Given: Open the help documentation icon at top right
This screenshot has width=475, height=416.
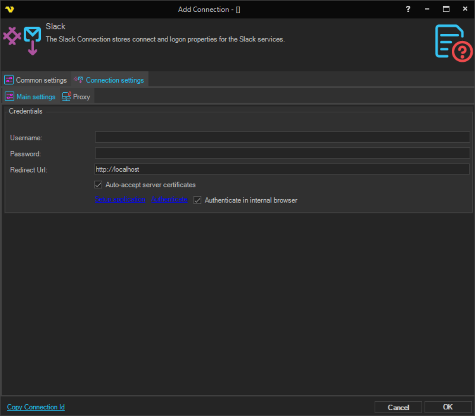Looking at the screenshot, I should pyautogui.click(x=453, y=43).
